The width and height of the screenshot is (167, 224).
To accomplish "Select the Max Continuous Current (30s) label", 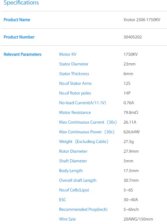I will pyautogui.click(x=88, y=122).
